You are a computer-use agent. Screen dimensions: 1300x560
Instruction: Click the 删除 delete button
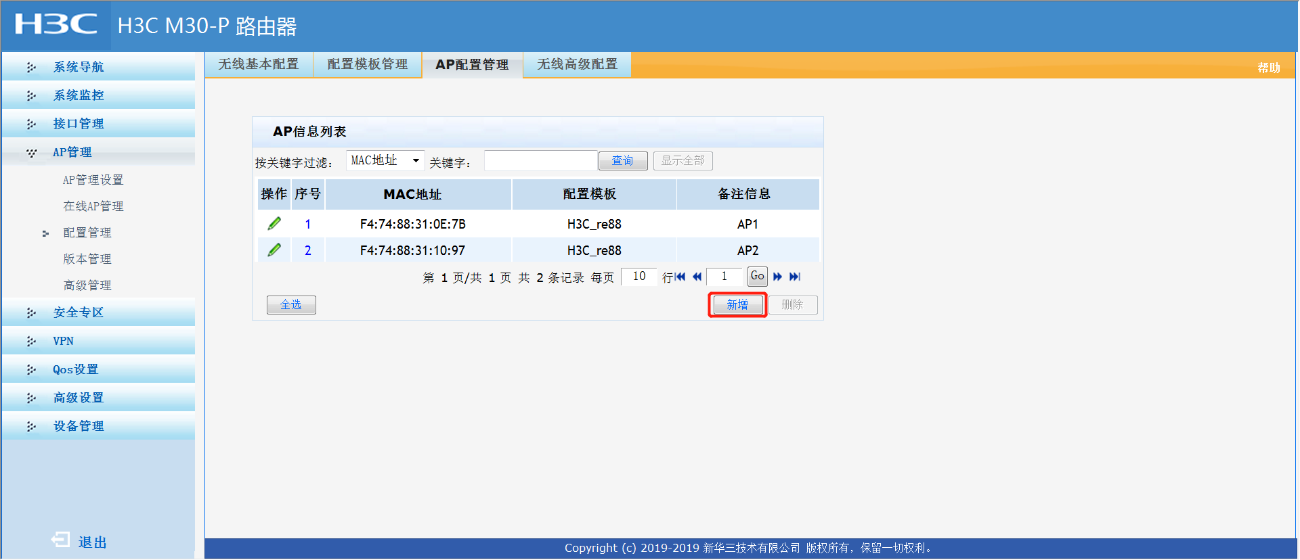(793, 305)
